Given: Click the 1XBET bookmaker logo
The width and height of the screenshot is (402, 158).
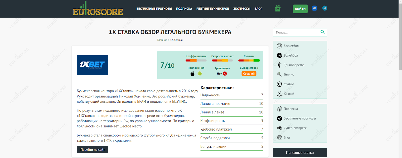Looking at the screenshot, I should point(92,65).
